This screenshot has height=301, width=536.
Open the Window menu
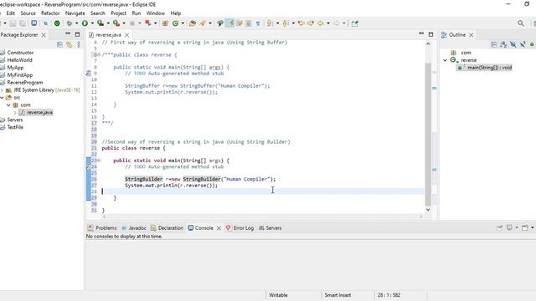click(156, 13)
